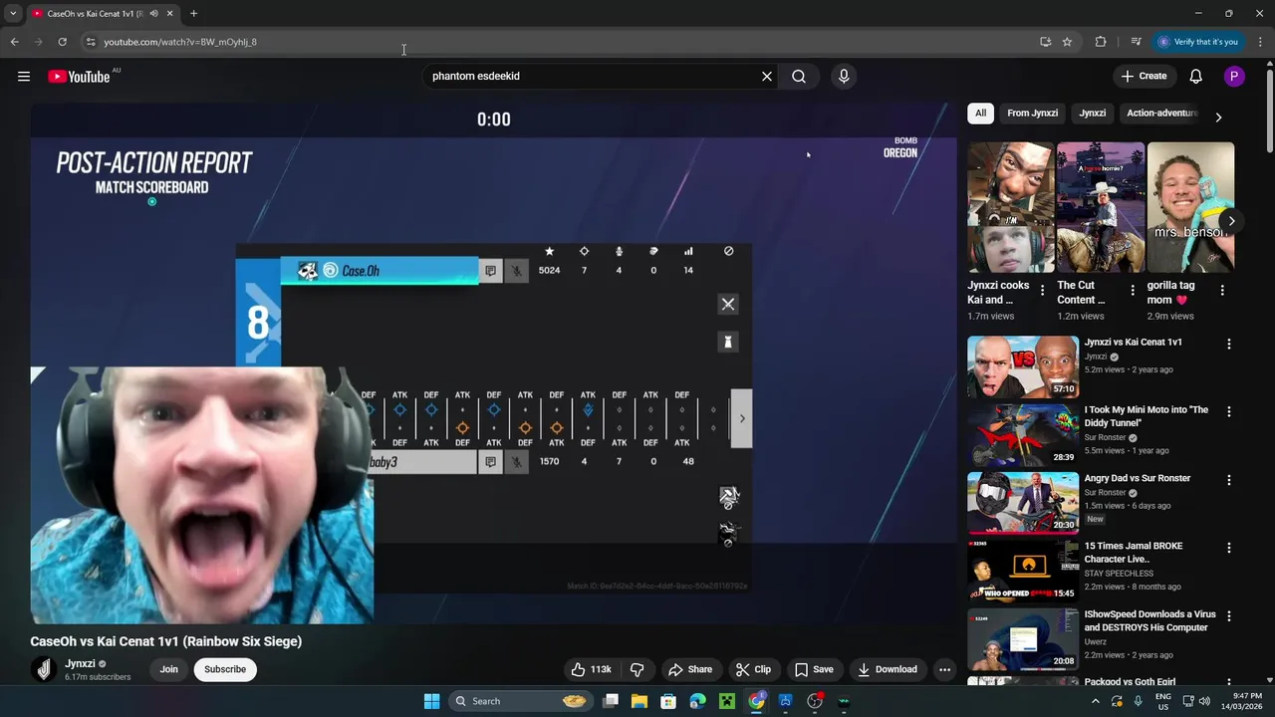This screenshot has width=1275, height=717.
Task: Click the browser address bar URL
Action: click(x=180, y=42)
